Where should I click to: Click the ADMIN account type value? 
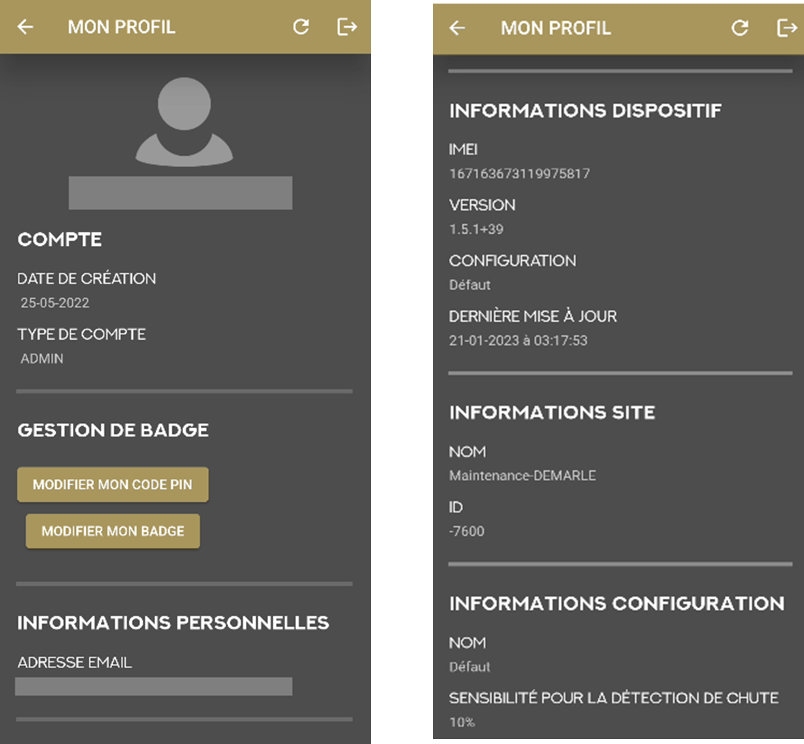[x=42, y=359]
